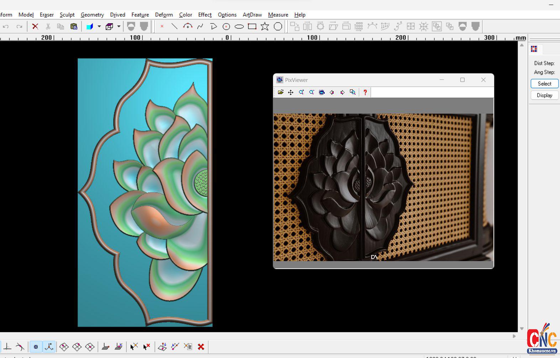Zoom in within PixViewer

click(x=301, y=92)
